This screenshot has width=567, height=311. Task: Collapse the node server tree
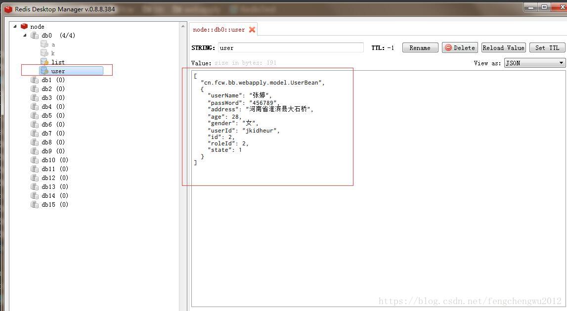pyautogui.click(x=15, y=26)
